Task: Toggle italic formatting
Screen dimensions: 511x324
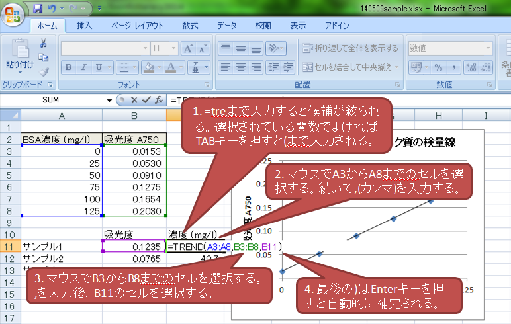Action: [83, 67]
